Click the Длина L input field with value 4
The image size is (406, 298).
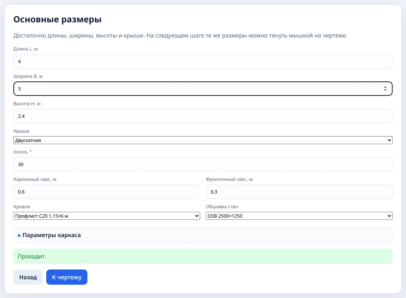pos(203,61)
